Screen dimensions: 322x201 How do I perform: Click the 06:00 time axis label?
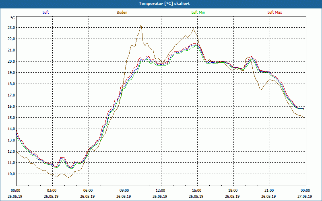[89, 191]
